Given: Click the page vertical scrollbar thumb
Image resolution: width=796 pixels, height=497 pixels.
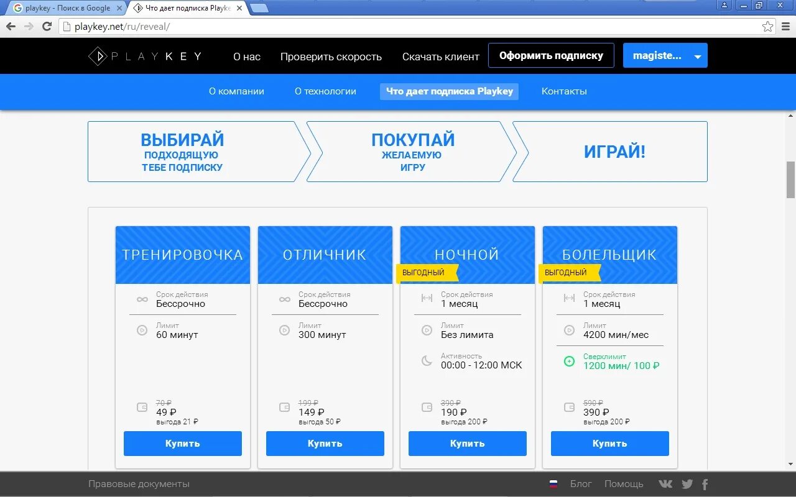Looking at the screenshot, I should 790,180.
